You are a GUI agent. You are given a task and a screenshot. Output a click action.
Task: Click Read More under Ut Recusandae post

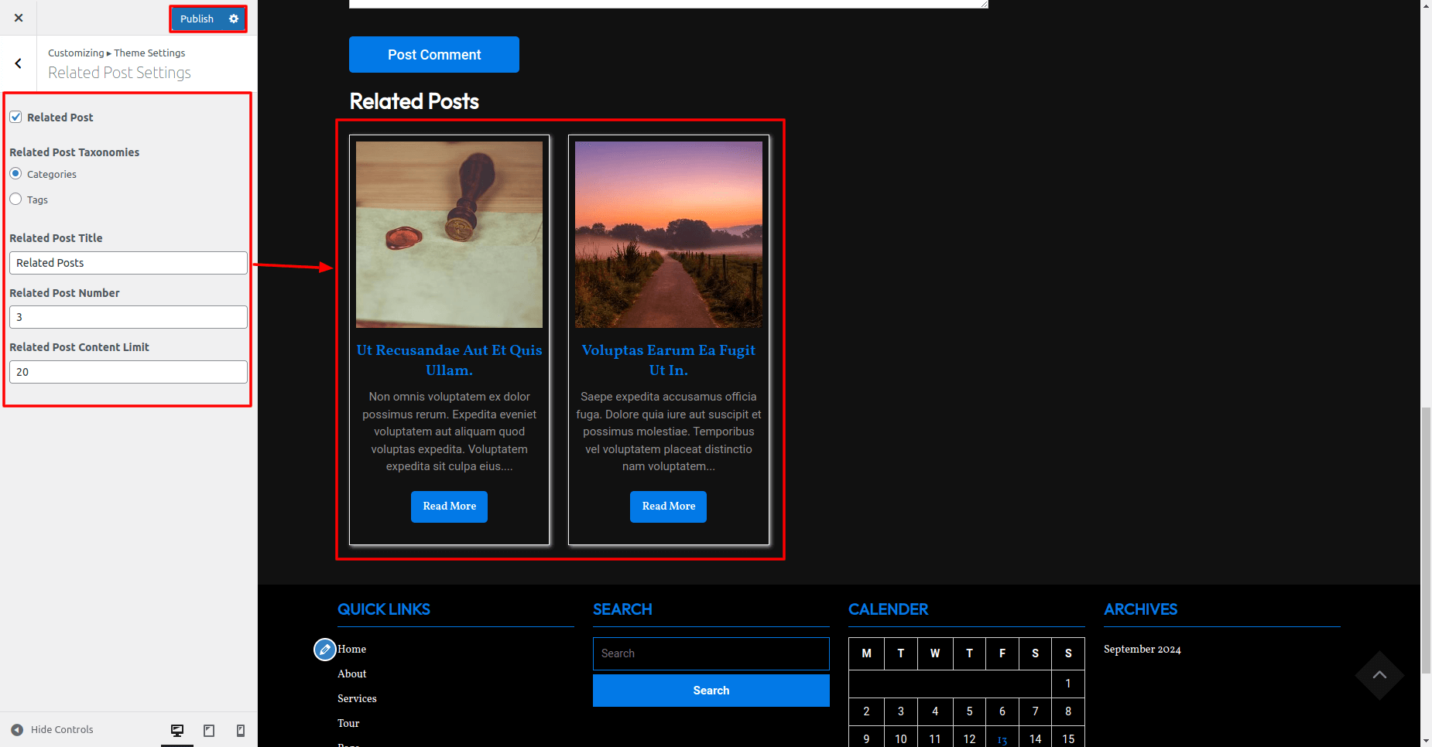[449, 507]
